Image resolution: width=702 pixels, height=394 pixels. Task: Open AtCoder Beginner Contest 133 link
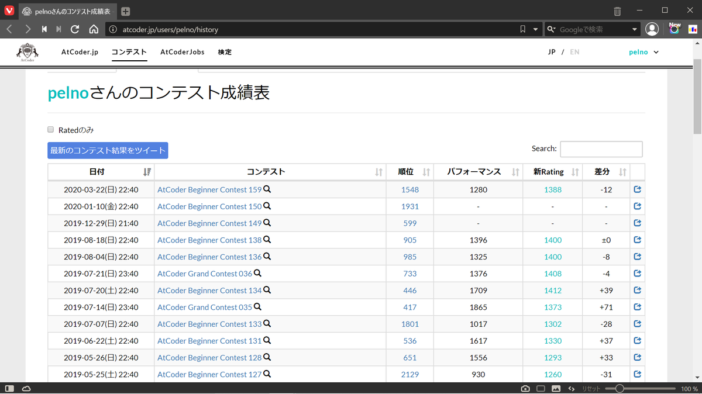click(209, 324)
